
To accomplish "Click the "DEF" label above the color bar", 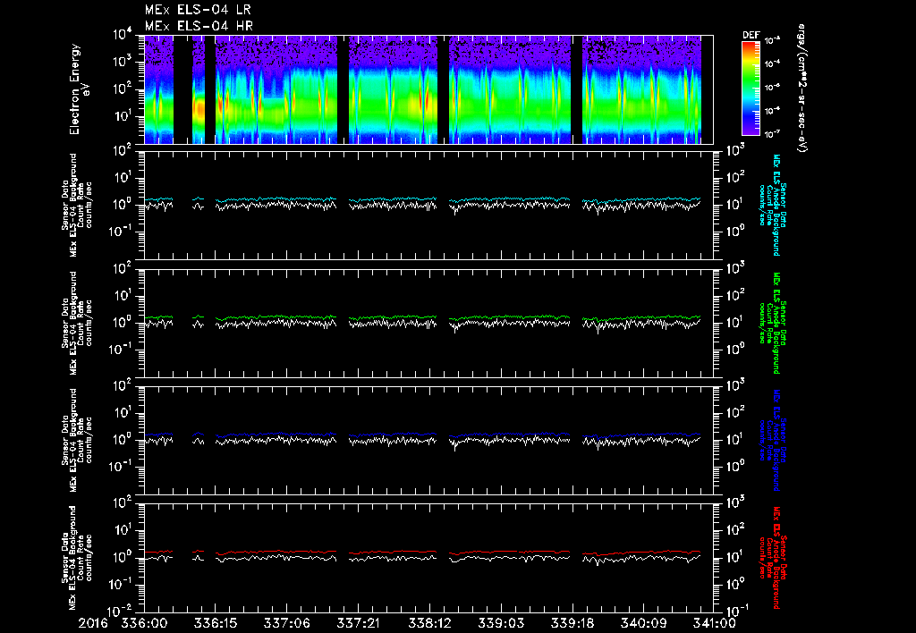I will (751, 35).
